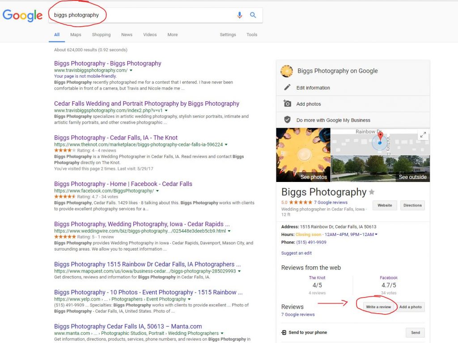This screenshot has height=343, width=458.
Task: Click the Send button
Action: 416,332
